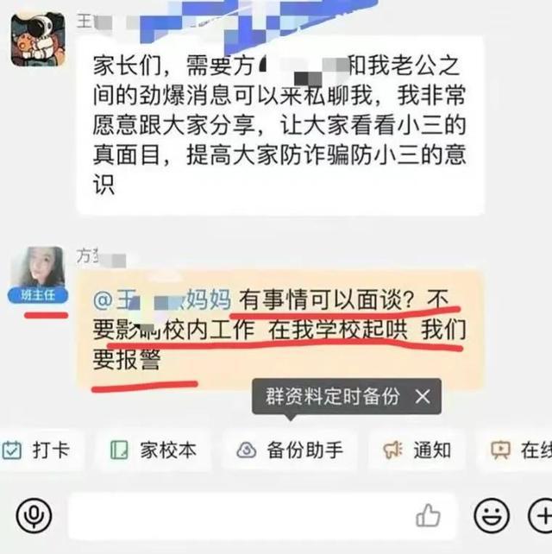This screenshot has height=554, width=552.
Task: Open the 打卡 shortcut
Action: [41, 450]
